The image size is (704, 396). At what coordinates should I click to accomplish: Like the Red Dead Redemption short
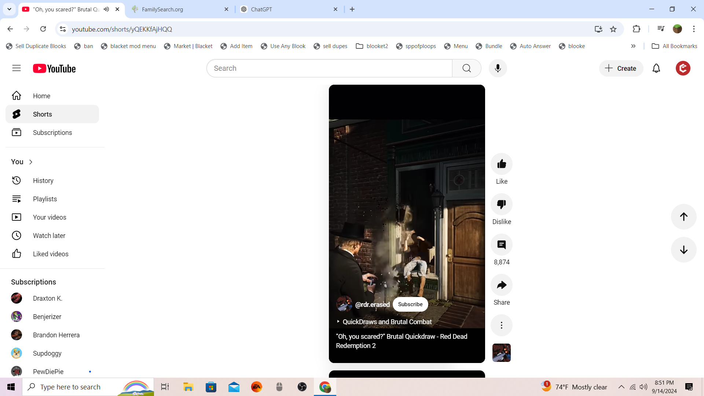[x=501, y=164]
